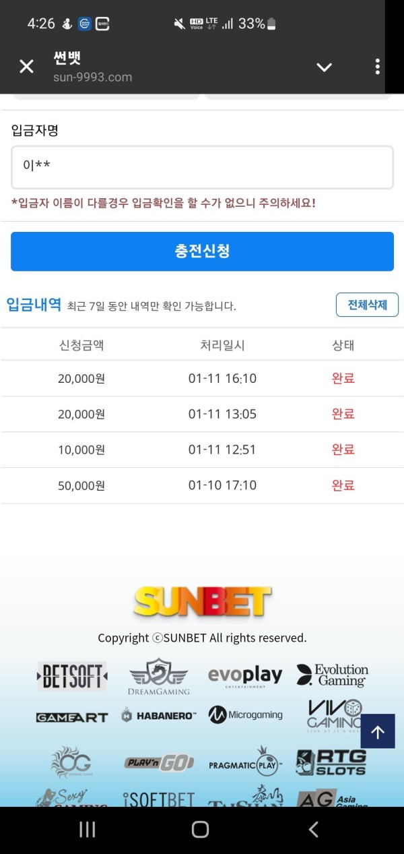Open the three-dot browser menu
The height and width of the screenshot is (854, 404).
377,66
